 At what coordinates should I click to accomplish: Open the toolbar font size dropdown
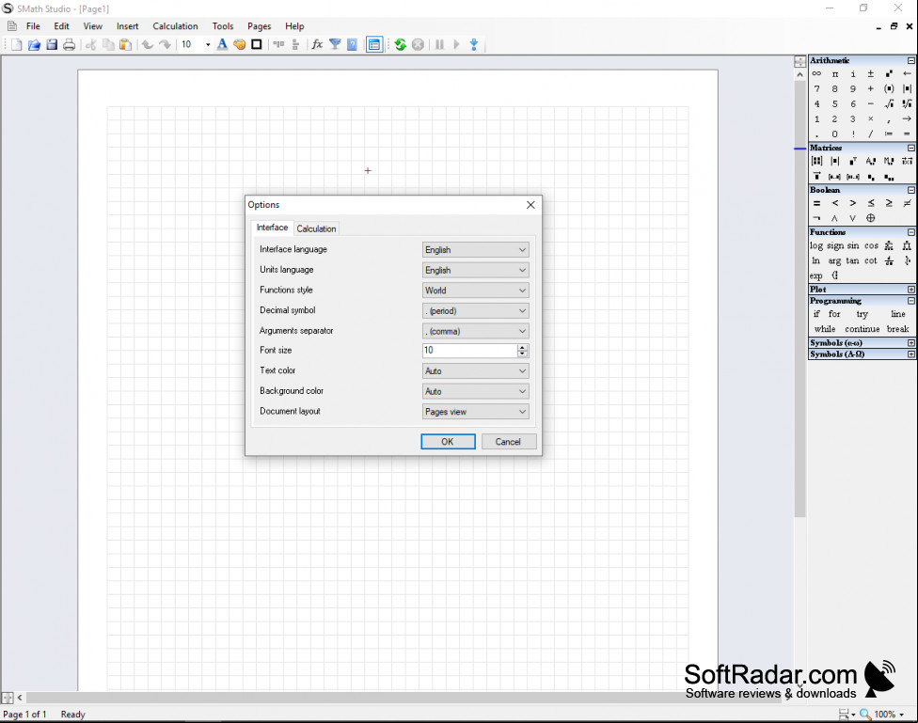(208, 44)
